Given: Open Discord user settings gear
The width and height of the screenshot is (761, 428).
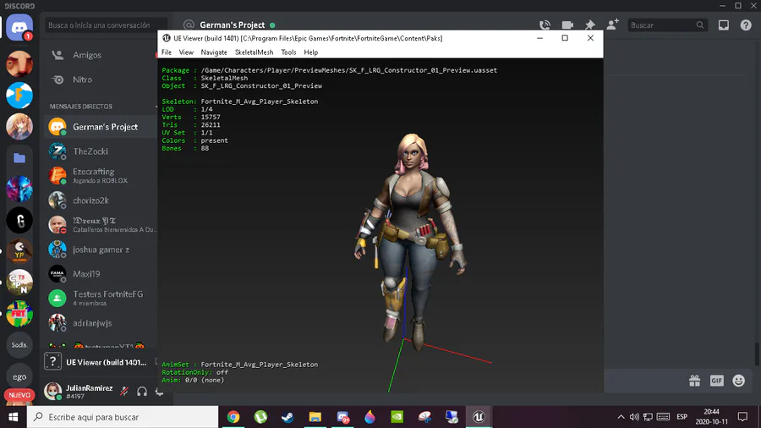Looking at the screenshot, I should (159, 391).
